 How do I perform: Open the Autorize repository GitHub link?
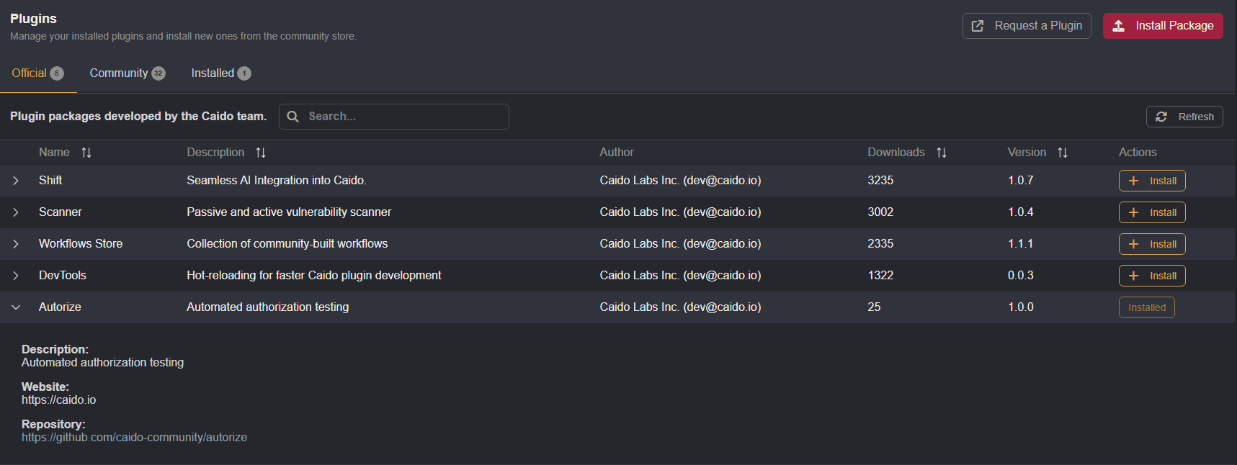click(134, 437)
